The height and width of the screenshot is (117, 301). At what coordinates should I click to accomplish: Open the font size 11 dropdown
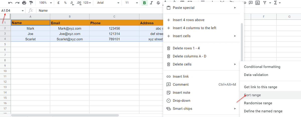point(131,3)
